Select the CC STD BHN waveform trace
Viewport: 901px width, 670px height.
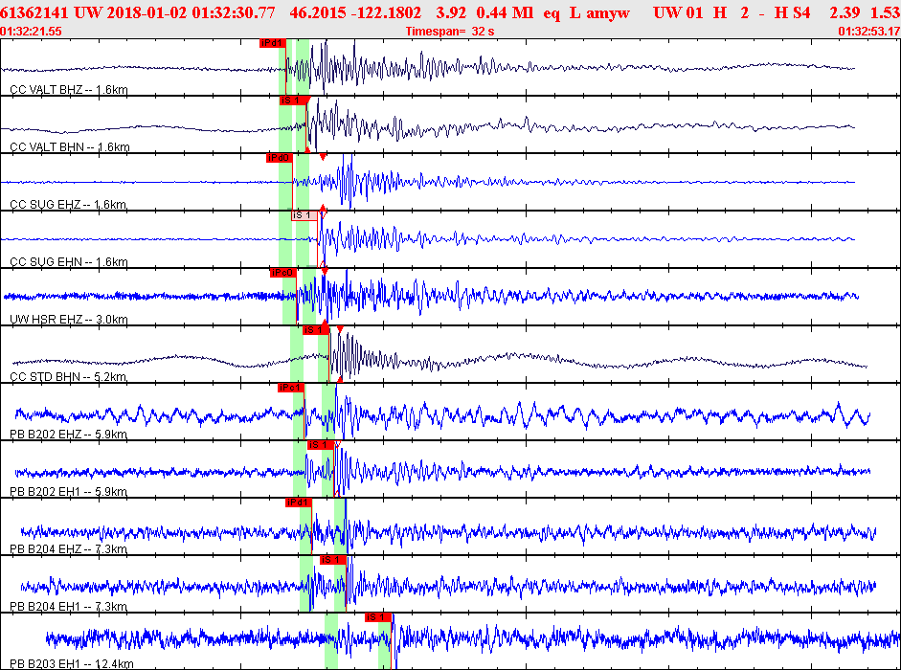[x=439, y=356]
